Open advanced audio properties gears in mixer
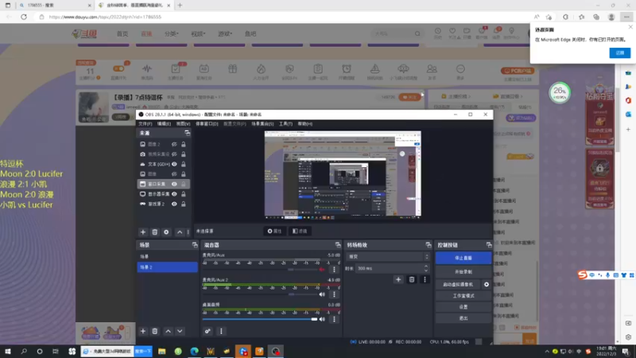 tap(207, 331)
